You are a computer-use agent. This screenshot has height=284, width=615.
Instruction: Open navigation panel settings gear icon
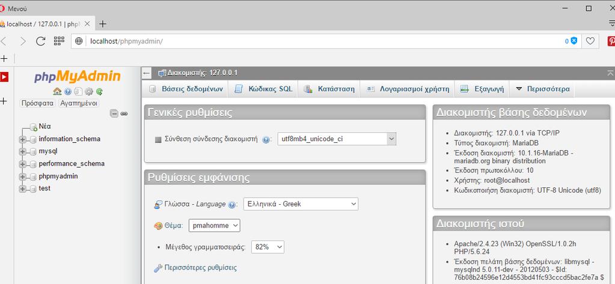pyautogui.click(x=89, y=92)
